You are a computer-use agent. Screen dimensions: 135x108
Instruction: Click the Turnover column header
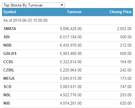(74, 12)
